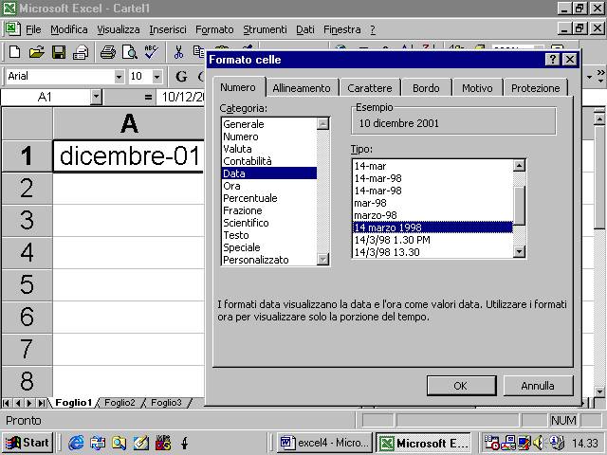Click the Tipo list scrollbar thumb

click(519, 205)
